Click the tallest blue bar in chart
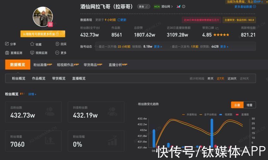Screen dimensions: 268x160 coord(212,133)
